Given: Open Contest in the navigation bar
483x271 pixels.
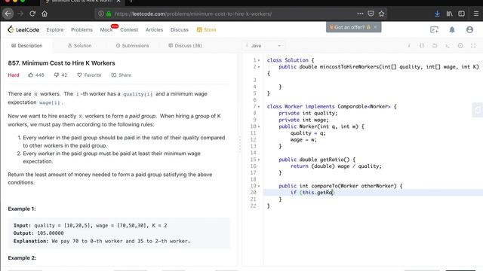Looking at the screenshot, I should [129, 29].
